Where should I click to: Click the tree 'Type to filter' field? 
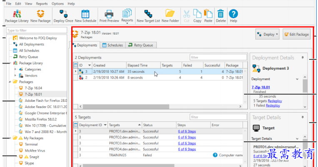point(37,30)
